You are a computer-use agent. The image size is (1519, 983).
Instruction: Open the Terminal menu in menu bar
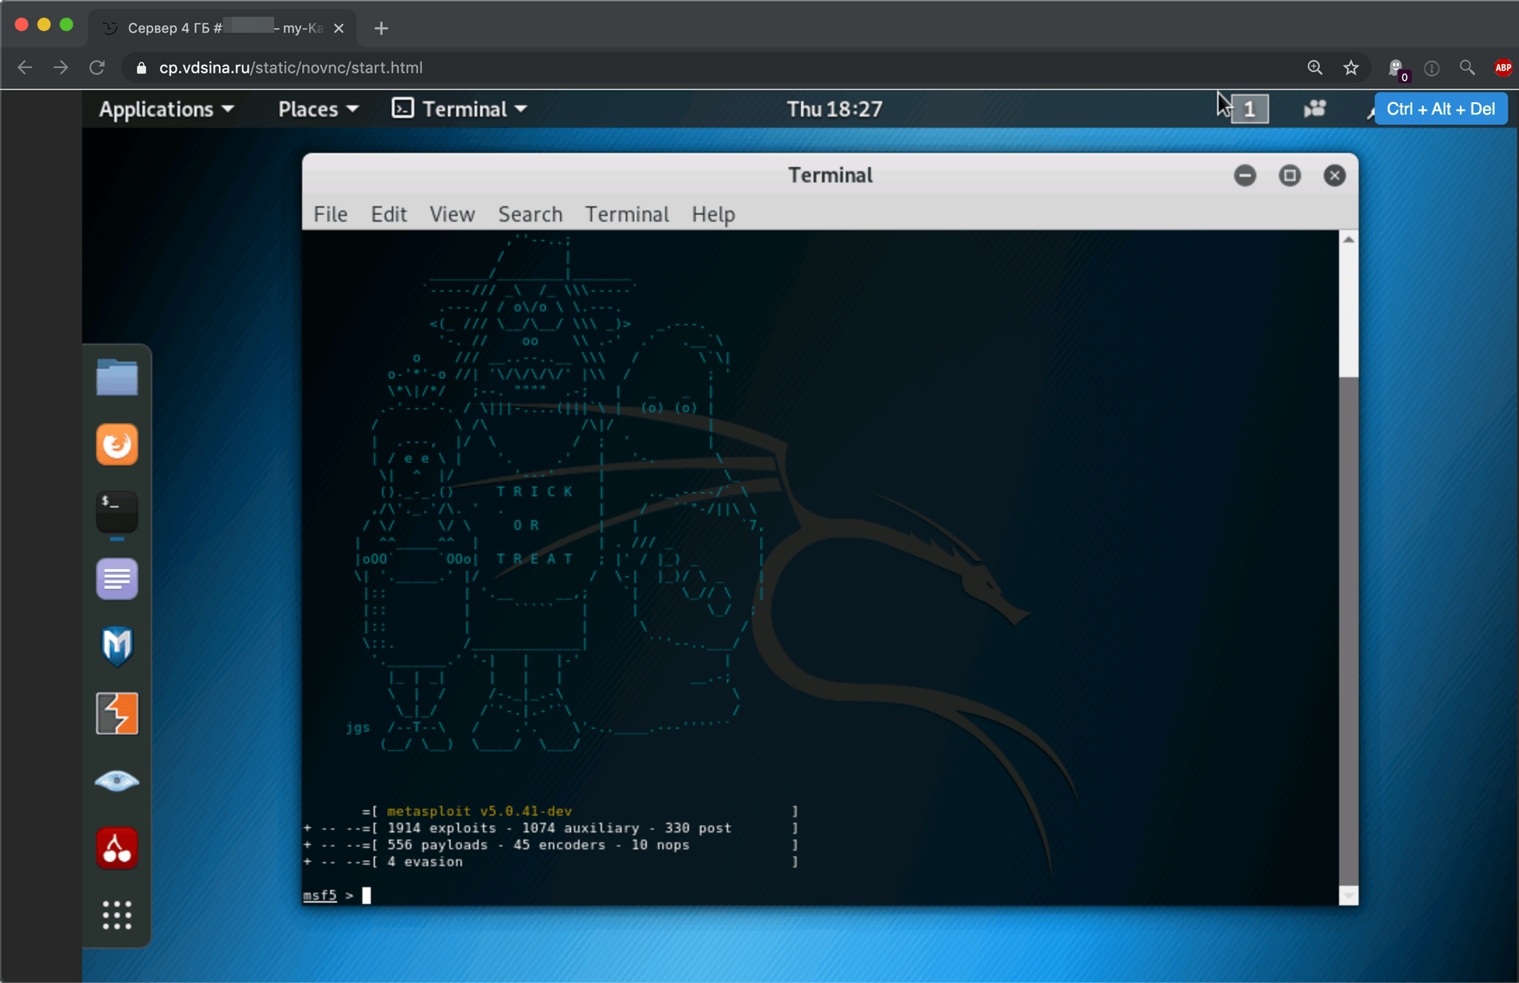[x=627, y=214]
